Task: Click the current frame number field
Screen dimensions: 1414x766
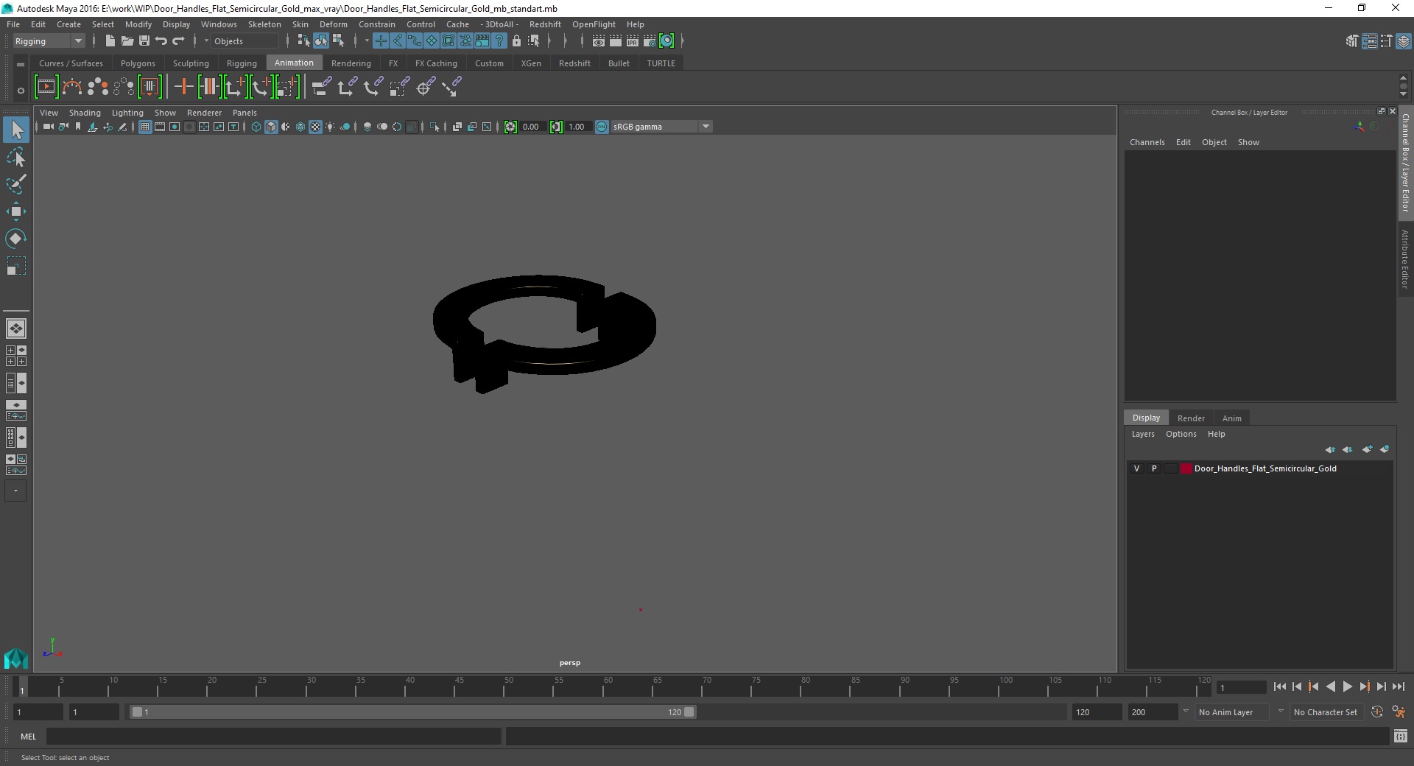Action: point(1241,687)
